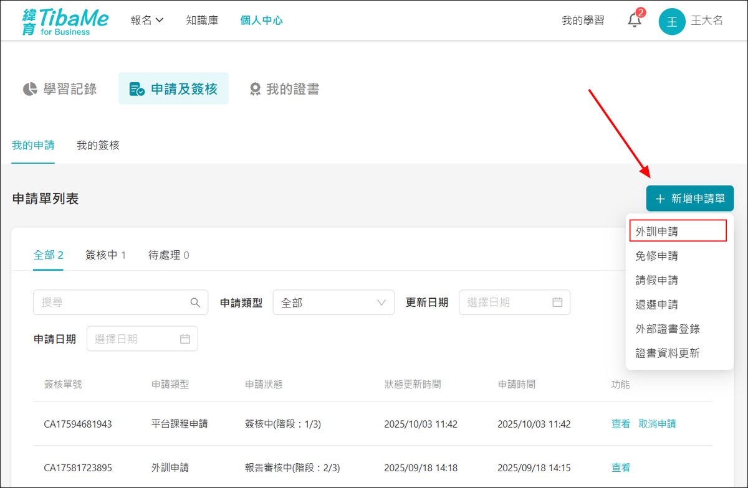This screenshot has width=748, height=488.
Task: Open the 我的證書 tab
Action: click(x=284, y=89)
